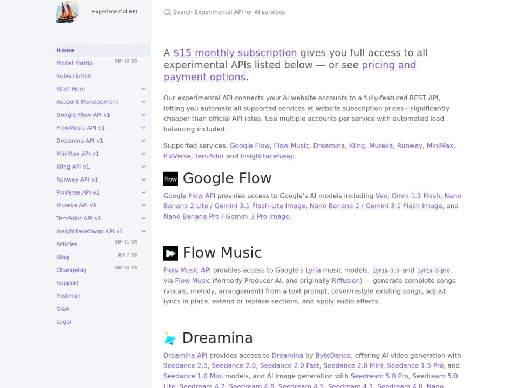Click the search magnifier icon

pyautogui.click(x=167, y=12)
